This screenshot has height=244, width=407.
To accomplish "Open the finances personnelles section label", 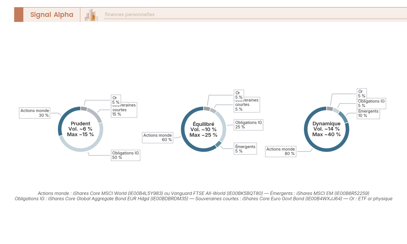I will tap(130, 15).
